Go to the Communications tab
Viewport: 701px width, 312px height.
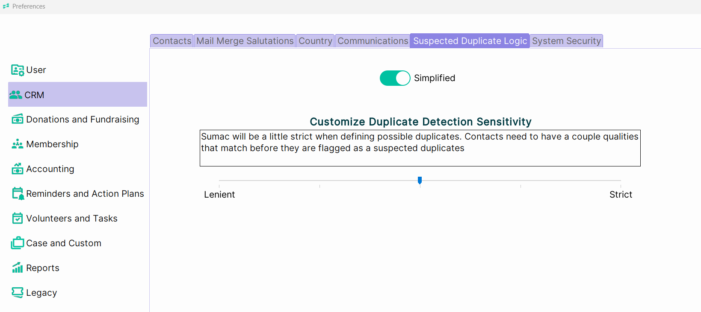click(373, 41)
